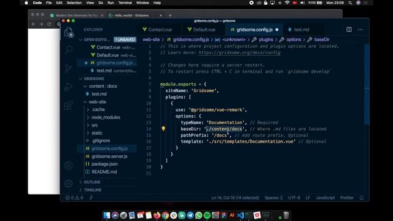
Task: Follow the gridsome.org/docs/config link in code
Action: (239, 53)
